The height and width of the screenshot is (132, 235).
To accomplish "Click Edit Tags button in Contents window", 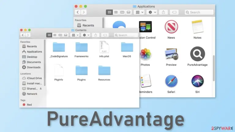I will click(105, 35).
